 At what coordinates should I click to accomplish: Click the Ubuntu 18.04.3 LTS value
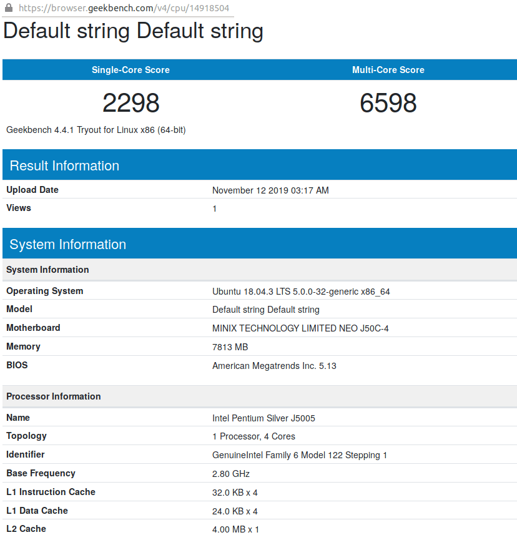coord(301,292)
